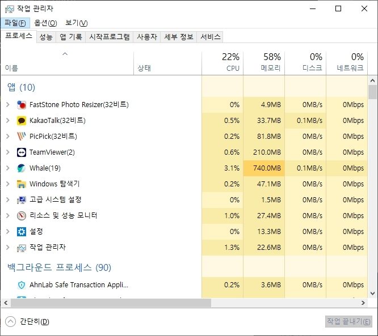Expand the 설정 process row
The image size is (378, 336).
8,232
